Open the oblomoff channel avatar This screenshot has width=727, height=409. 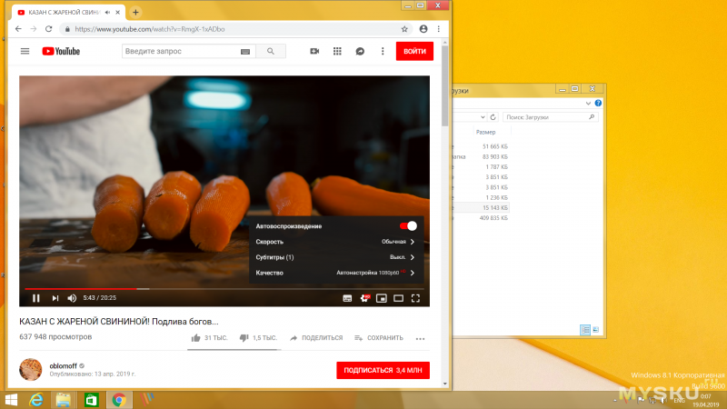point(31,370)
